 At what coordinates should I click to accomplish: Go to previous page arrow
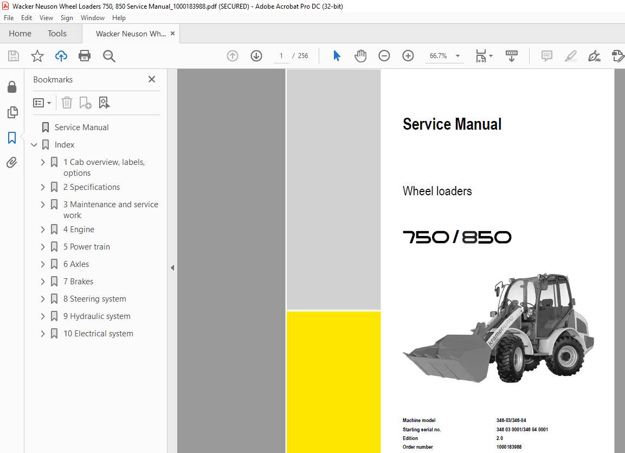pyautogui.click(x=233, y=56)
